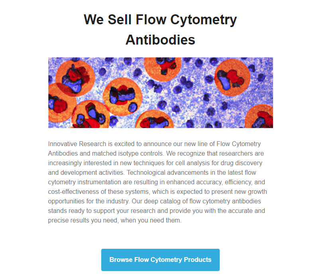Click the orange cell in the banner's center-left
The width and height of the screenshot is (309, 279).
coord(122,97)
